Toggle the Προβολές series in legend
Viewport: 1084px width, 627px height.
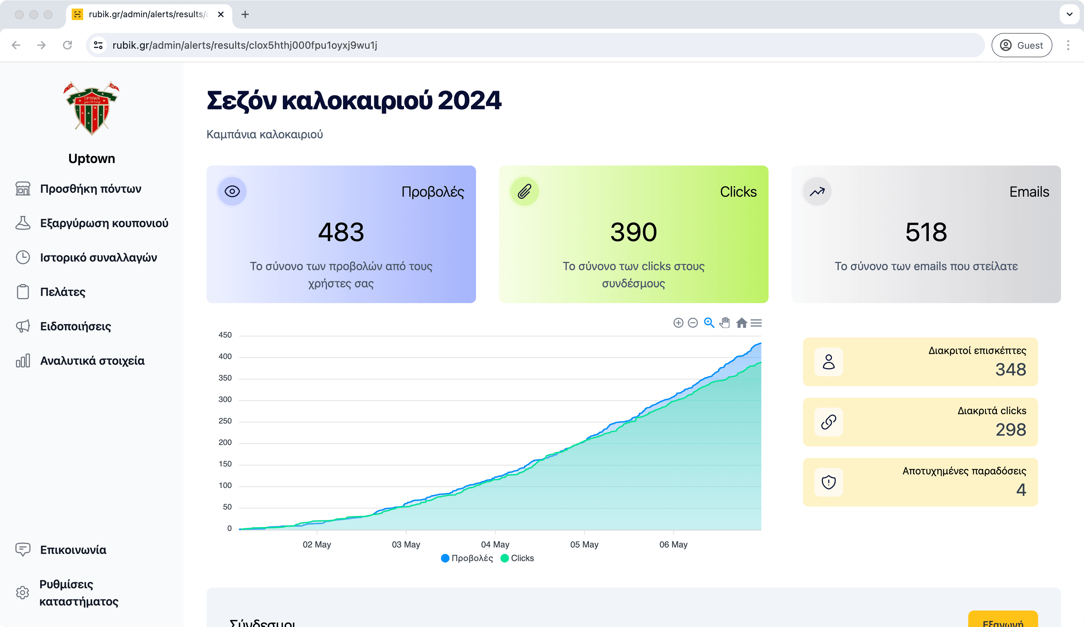[467, 558]
